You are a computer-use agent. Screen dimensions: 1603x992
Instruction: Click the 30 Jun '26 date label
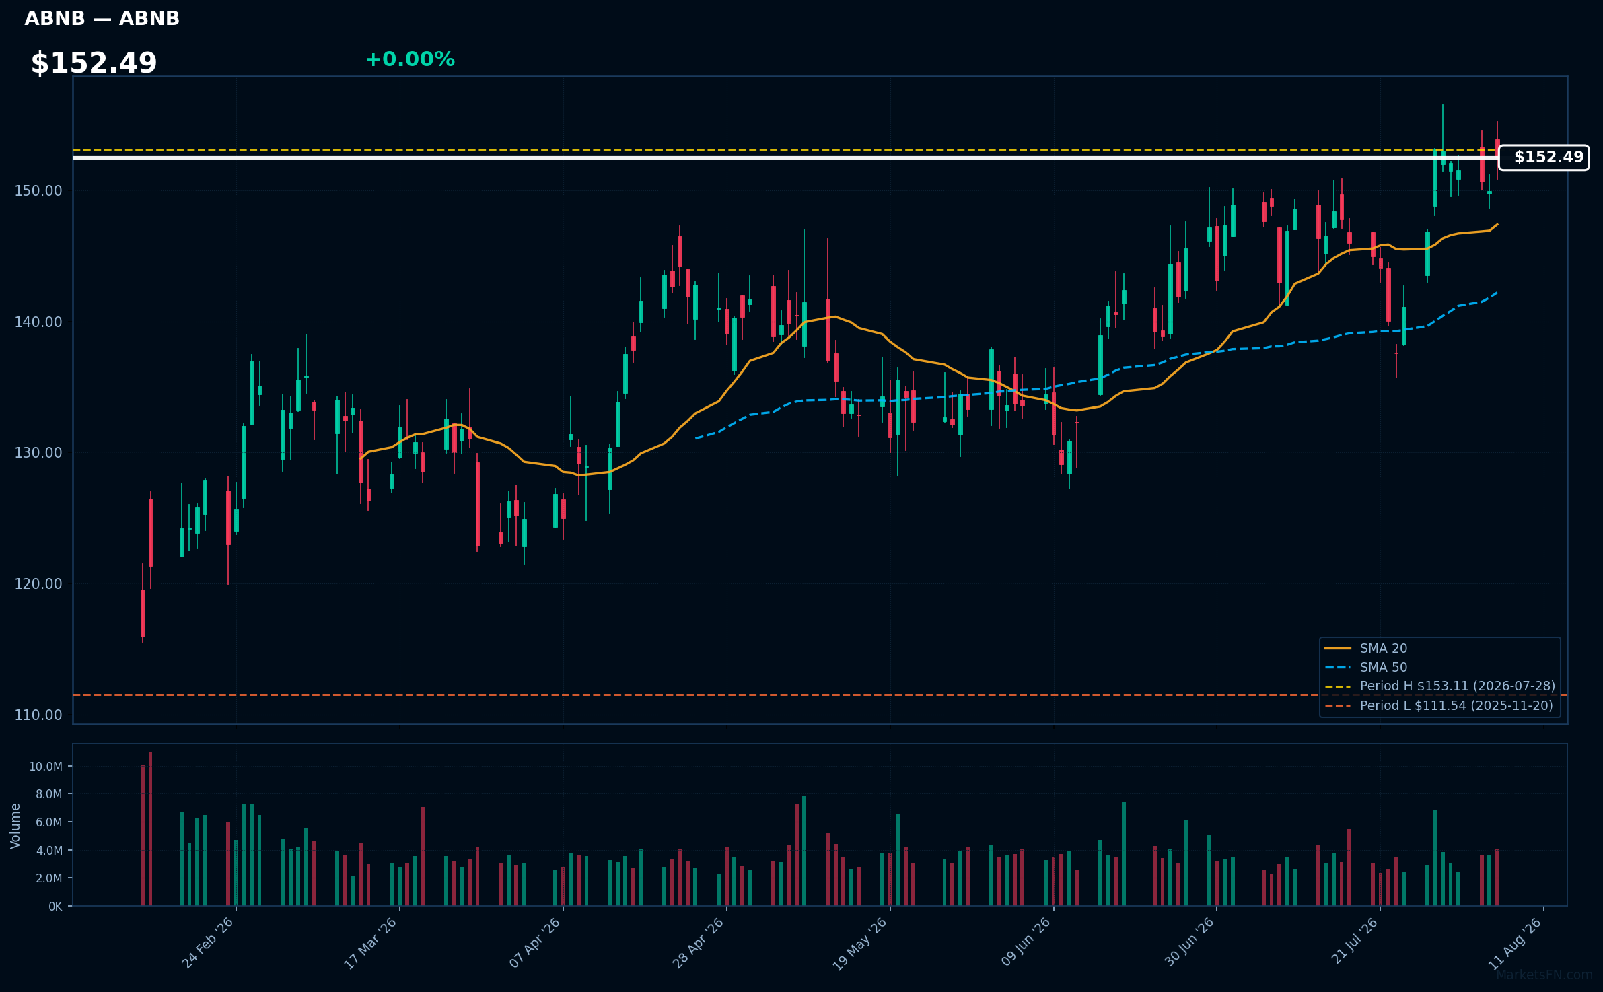tap(1189, 943)
